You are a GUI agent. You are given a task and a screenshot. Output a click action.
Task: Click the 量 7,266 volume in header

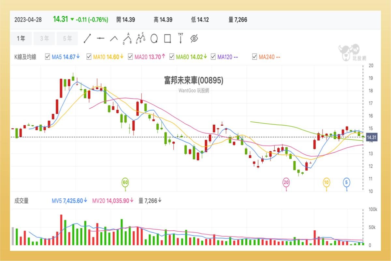click(238, 20)
